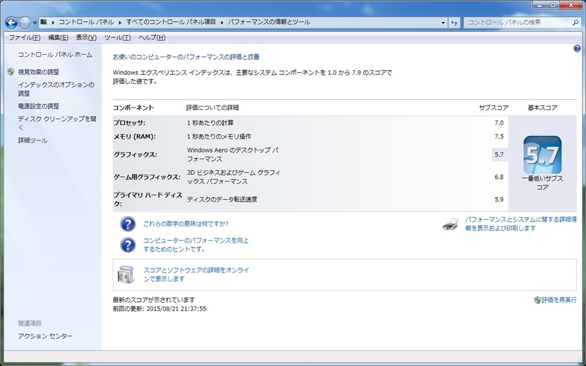Screen dimensions: 586x366
Task: Click the 5.7 base score badge
Action: point(543,154)
